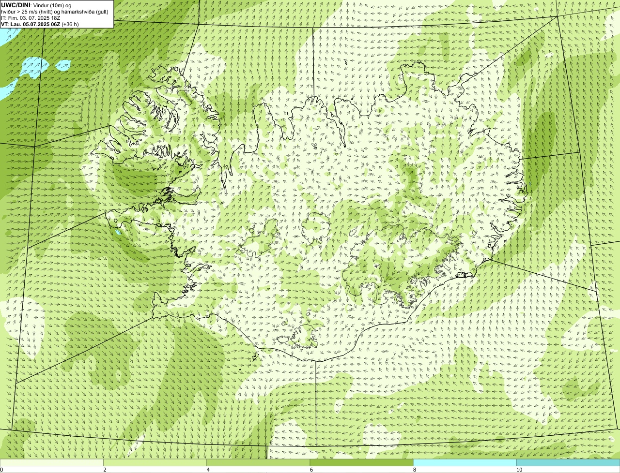Click the scale label "2"
Image resolution: width=620 pixels, height=473 pixels.
(105, 470)
